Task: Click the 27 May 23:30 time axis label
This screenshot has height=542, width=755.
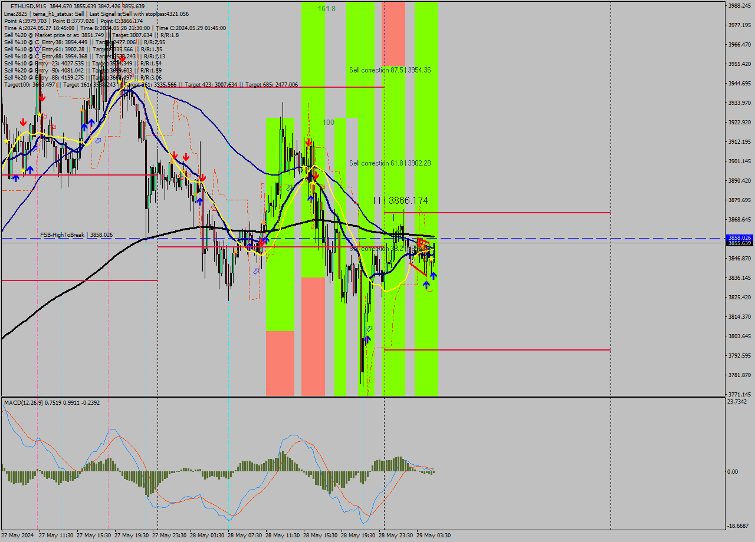Action: coord(169,536)
